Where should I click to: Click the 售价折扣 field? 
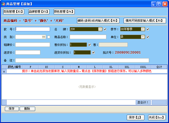[78, 45]
